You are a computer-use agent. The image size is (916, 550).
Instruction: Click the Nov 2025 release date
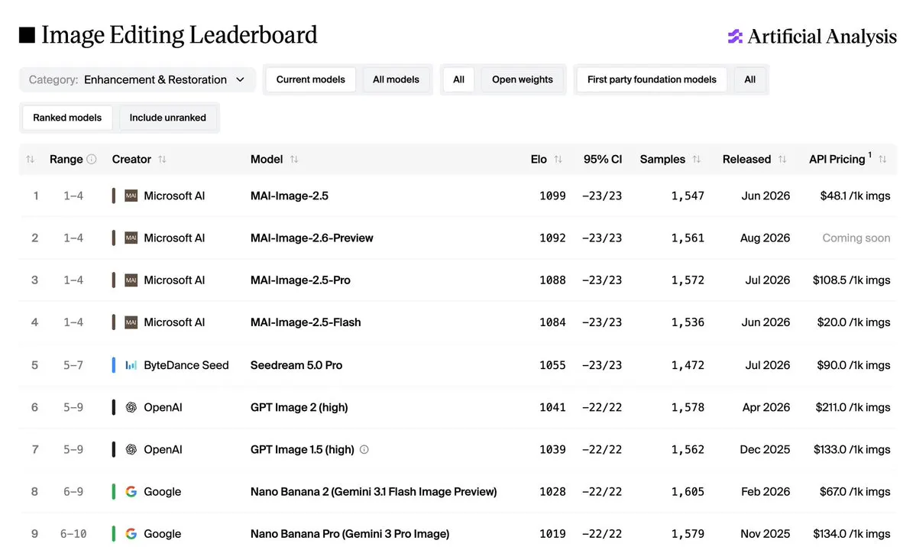[765, 534]
